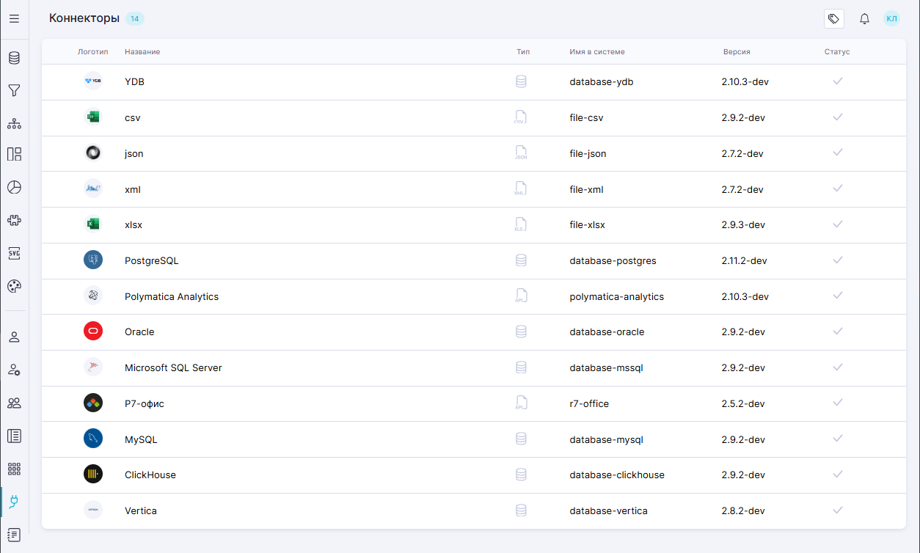Image resolution: width=920 pixels, height=553 pixels.
Task: Click the color palette icon in sidebar
Action: coord(14,286)
